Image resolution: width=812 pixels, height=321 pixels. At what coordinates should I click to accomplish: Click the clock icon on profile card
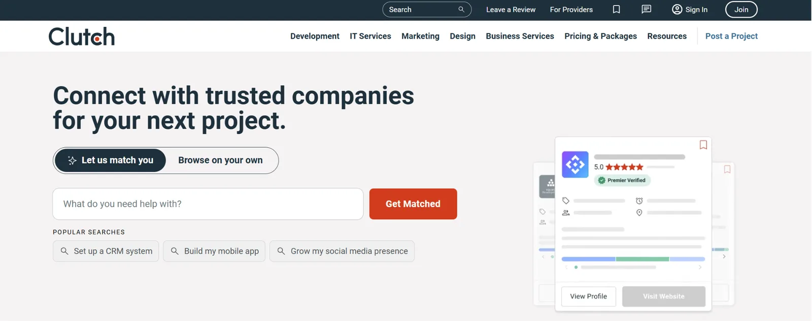[x=639, y=201]
